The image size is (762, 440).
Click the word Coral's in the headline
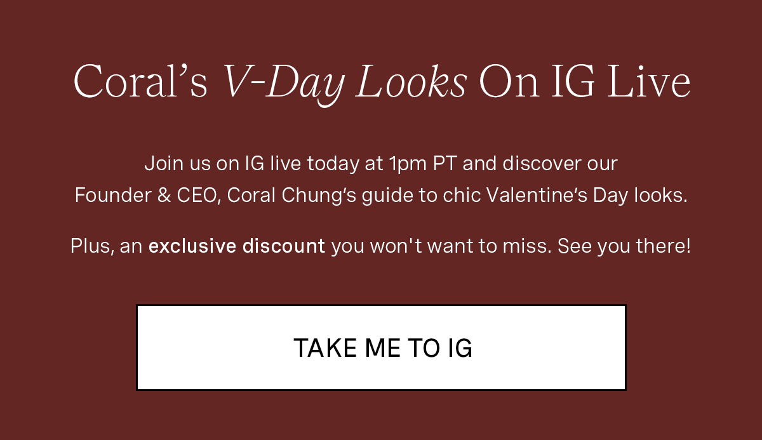tap(140, 81)
